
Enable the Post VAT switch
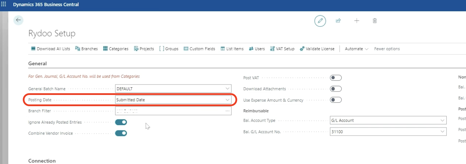(x=336, y=78)
